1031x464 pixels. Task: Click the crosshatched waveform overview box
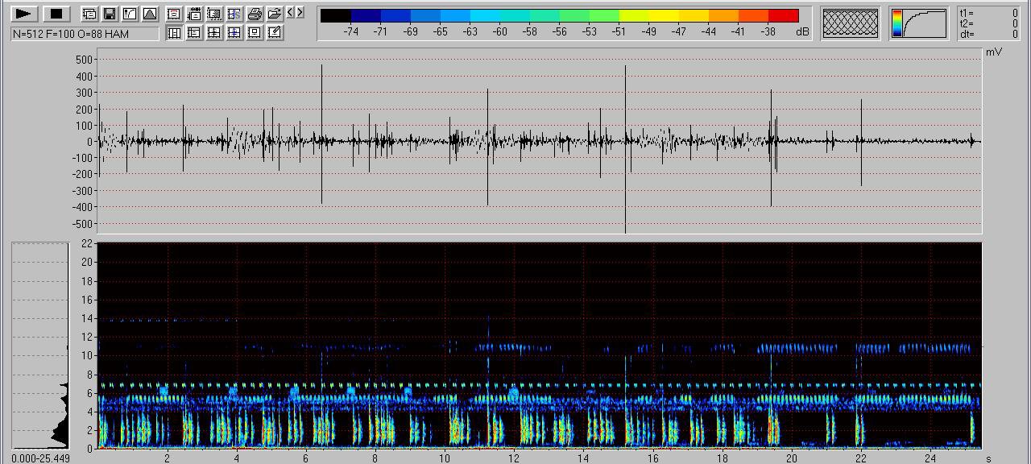click(x=851, y=23)
